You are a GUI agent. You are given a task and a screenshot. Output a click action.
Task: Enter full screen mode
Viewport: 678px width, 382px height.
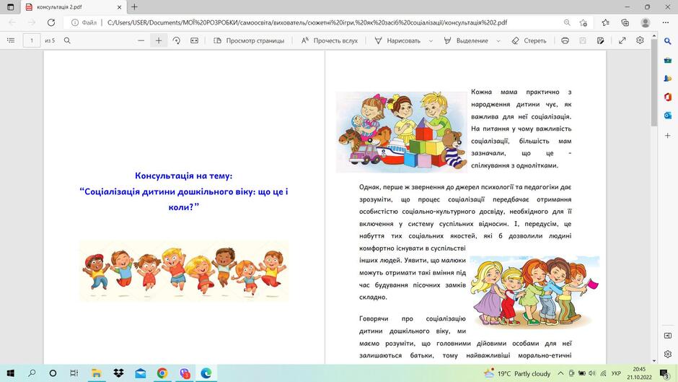(x=622, y=40)
